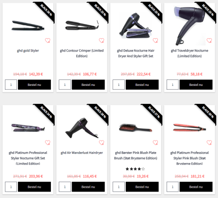The image size is (218, 198).
Task: Heart icon for Platinum Styler Pink Blush
Action: pyautogui.click(x=209, y=142)
